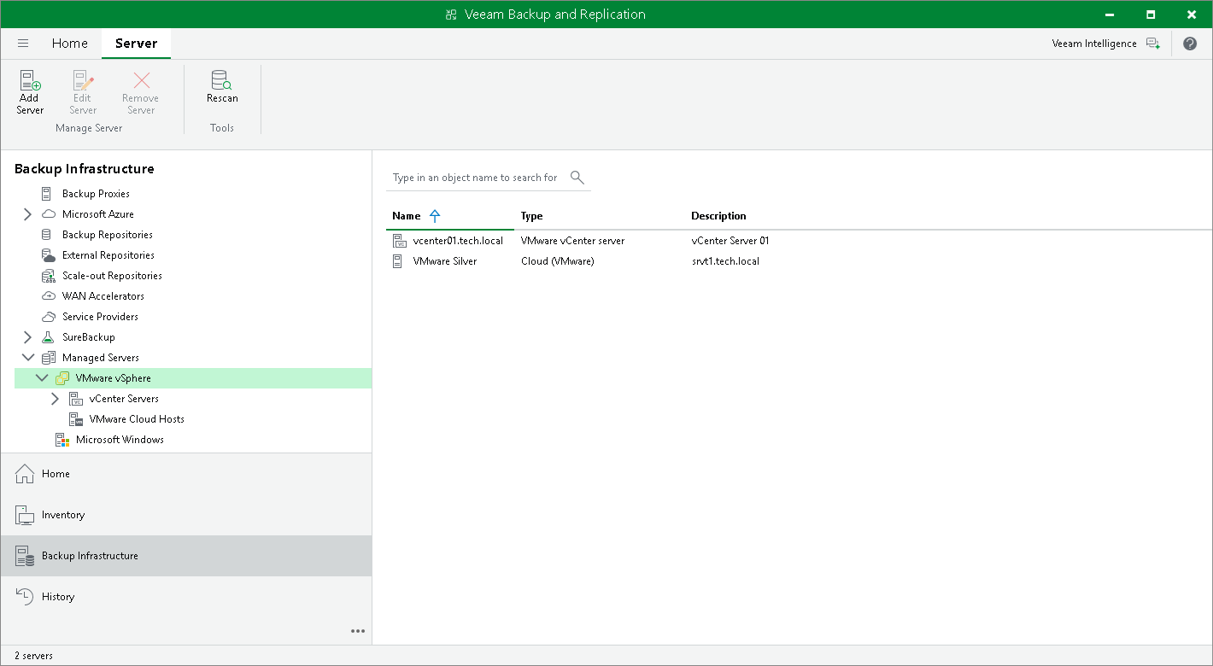
Task: Select the Server ribbon tab
Action: click(x=136, y=44)
